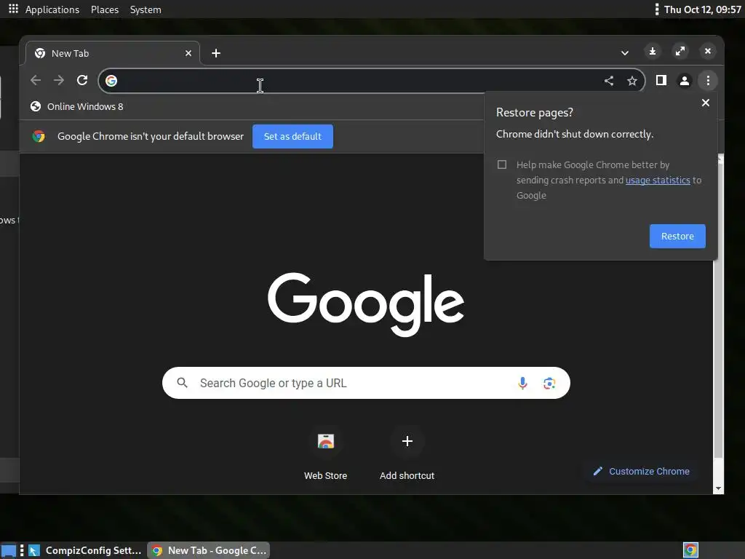Click Chrome icon in bottom-right tray

tap(690, 550)
